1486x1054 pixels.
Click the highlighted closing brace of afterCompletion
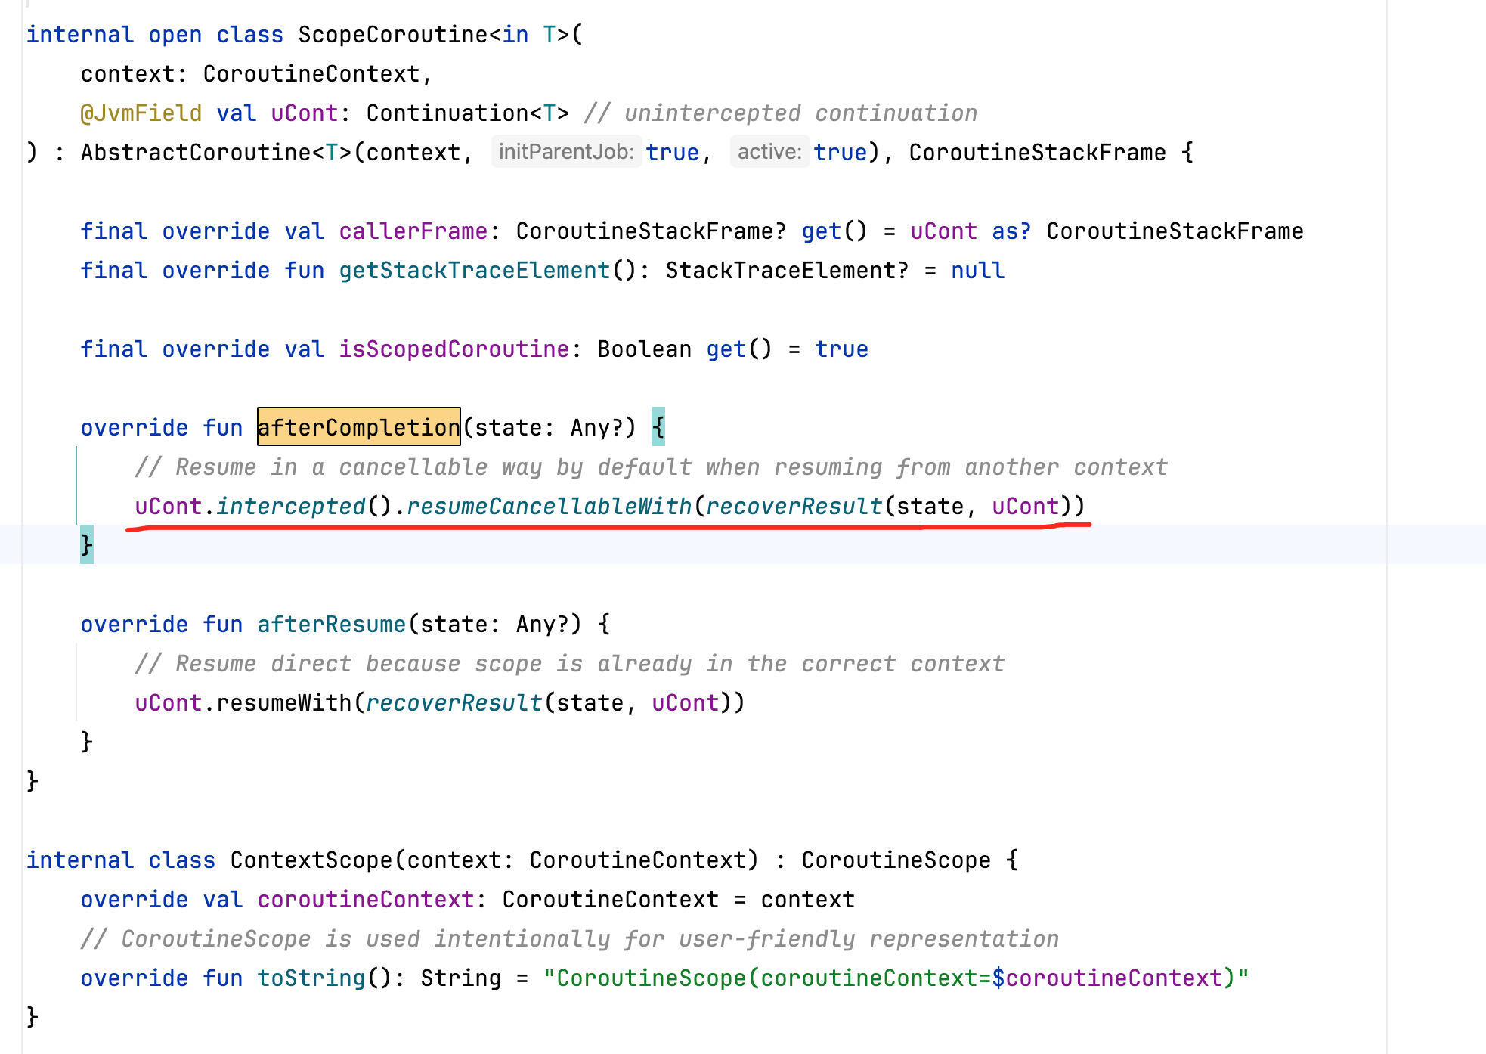[x=87, y=545]
